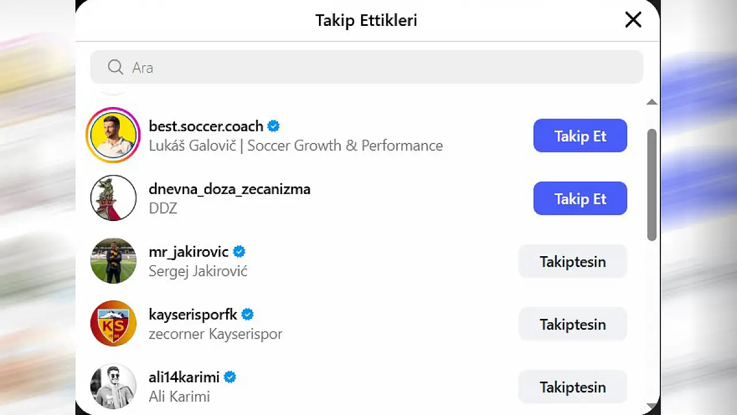737x415 pixels.
Task: Click Takiptesin next to kayserisporfk
Action: point(572,324)
